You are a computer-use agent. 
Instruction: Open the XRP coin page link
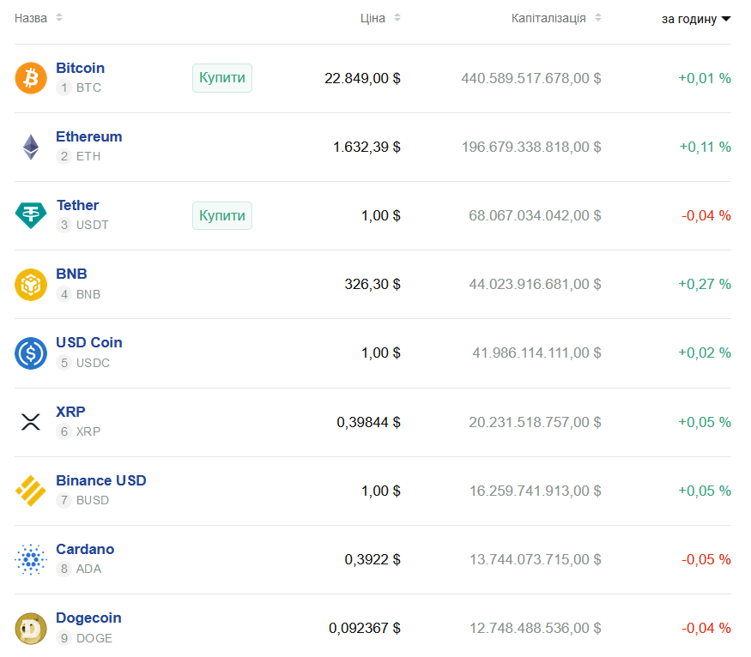coord(70,412)
